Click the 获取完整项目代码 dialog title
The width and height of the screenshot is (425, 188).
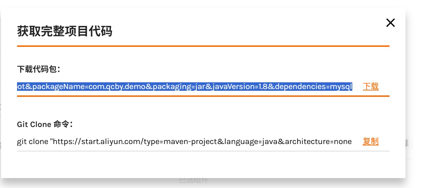65,31
